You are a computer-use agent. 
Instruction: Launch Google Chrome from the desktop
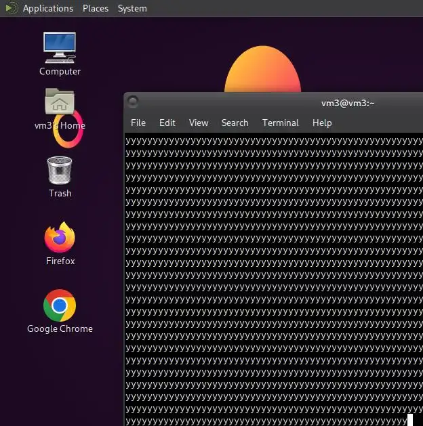tap(60, 305)
